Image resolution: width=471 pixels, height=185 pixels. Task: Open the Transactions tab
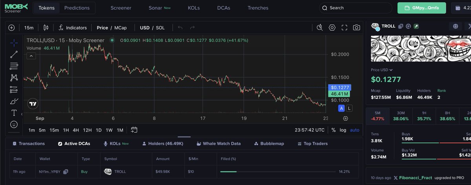29,144
